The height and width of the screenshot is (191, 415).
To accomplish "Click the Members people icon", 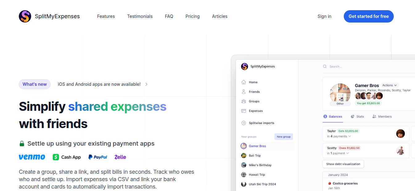I will 374,117.
